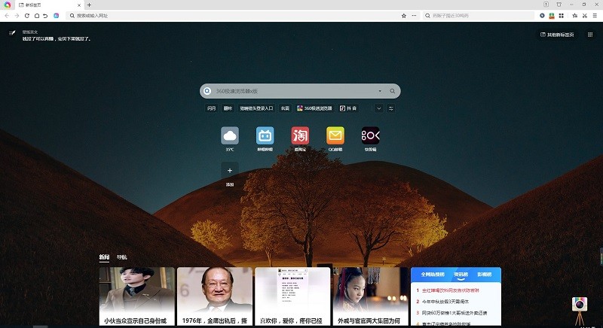The height and width of the screenshot is (328, 603).
Task: Open news card 1976年，金庸出轨后
Action: [215, 296]
